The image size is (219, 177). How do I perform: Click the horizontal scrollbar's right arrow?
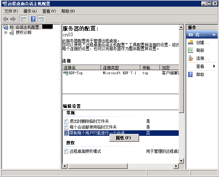pyautogui.click(x=176, y=166)
